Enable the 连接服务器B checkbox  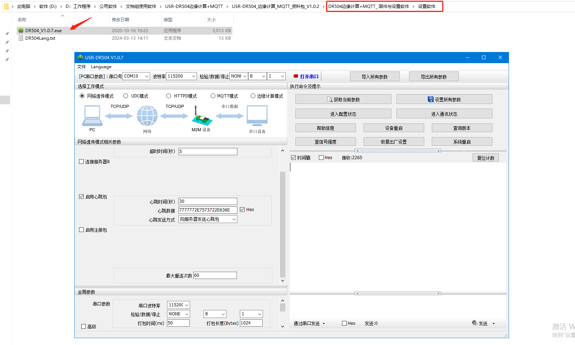click(82, 162)
